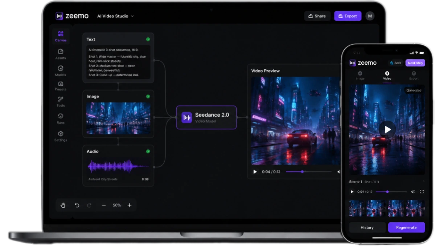Viewport: 435px width, 246px height.
Task: Switch to the Export tab on phone
Action: 414,76
